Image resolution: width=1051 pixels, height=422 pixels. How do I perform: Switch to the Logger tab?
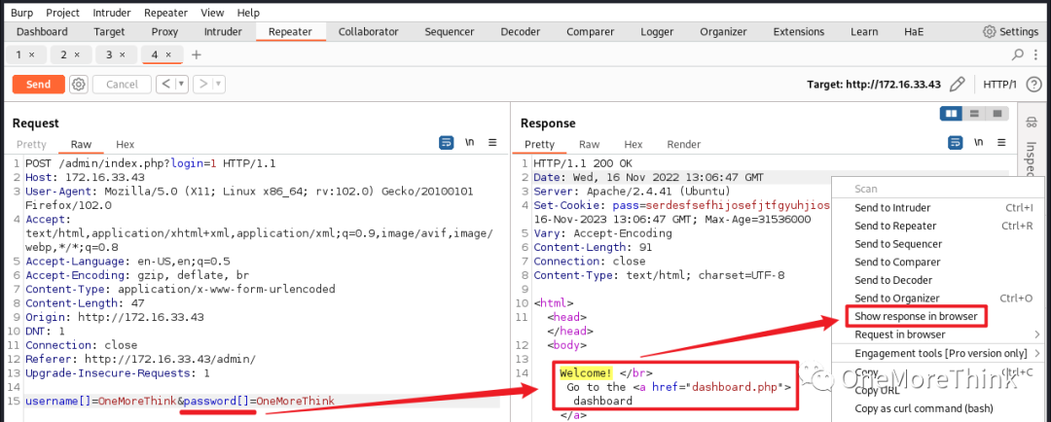(657, 31)
